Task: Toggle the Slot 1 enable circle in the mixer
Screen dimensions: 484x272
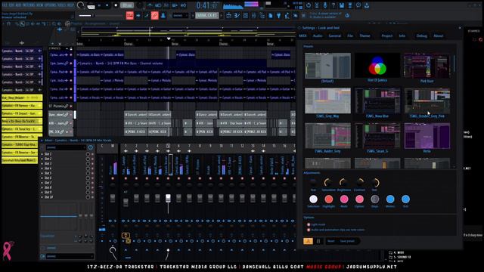Action: 88,154
